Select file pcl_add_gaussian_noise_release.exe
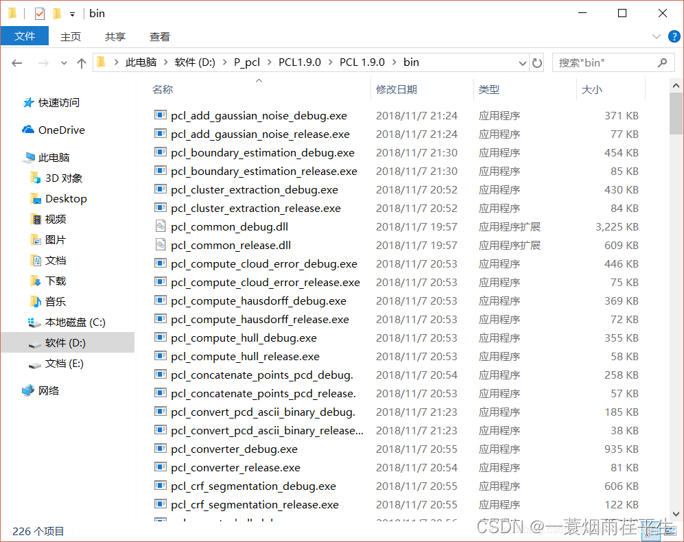The width and height of the screenshot is (684, 542). 261,134
